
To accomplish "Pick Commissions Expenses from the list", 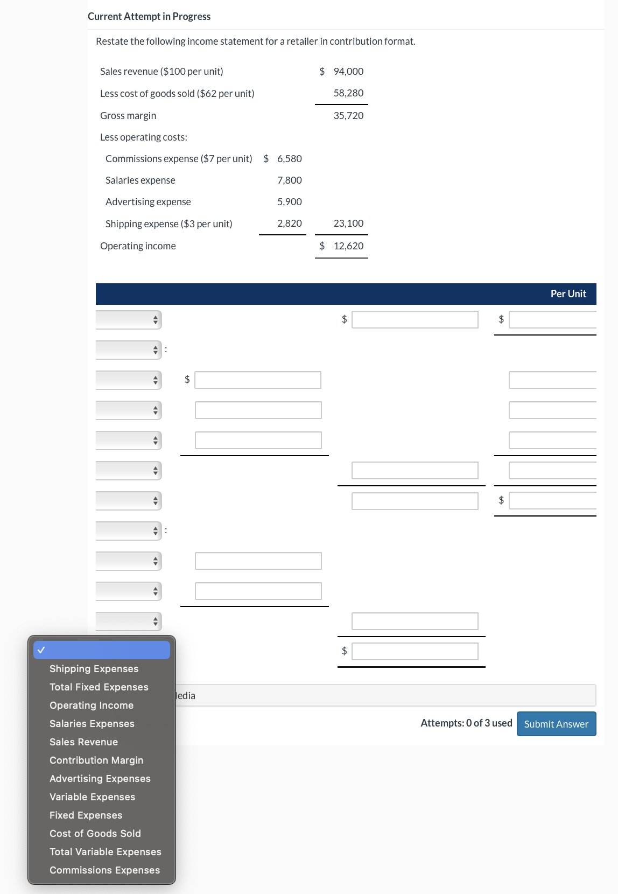I will pos(102,870).
